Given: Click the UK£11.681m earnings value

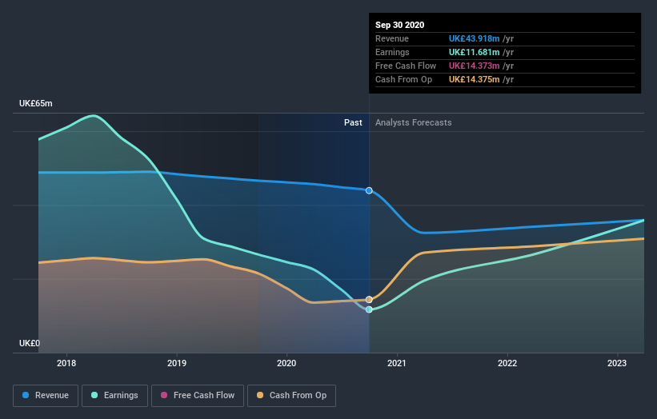Looking at the screenshot, I should 475,52.
